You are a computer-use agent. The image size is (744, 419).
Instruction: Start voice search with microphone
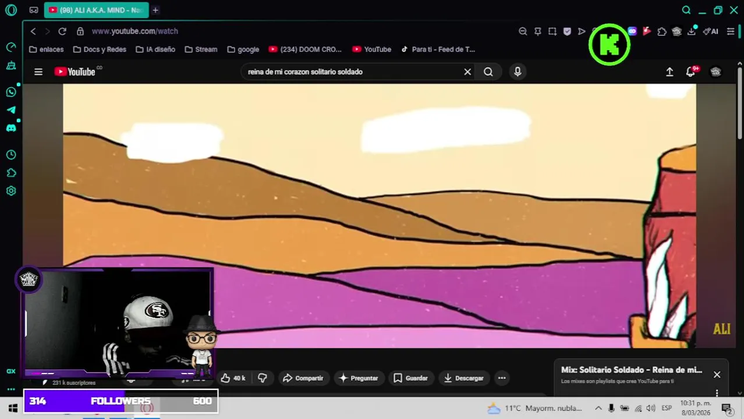tap(518, 72)
